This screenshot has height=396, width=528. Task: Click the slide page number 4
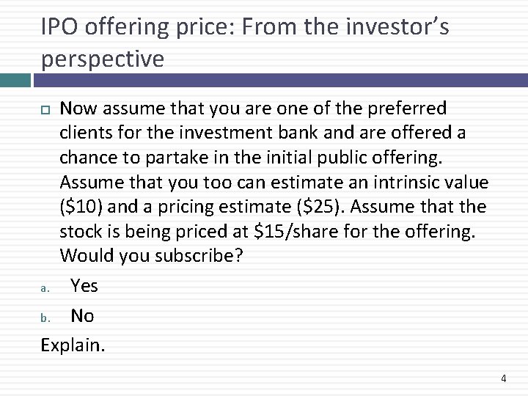point(503,378)
